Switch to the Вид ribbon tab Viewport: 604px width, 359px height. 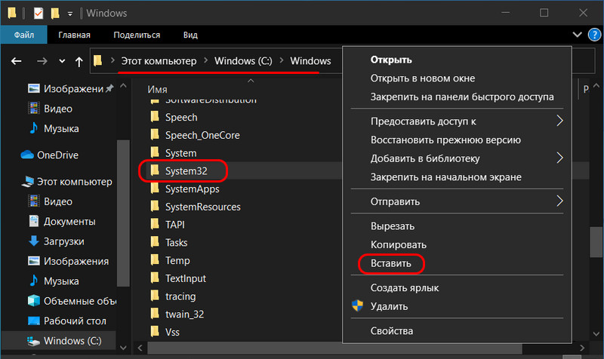(190, 35)
